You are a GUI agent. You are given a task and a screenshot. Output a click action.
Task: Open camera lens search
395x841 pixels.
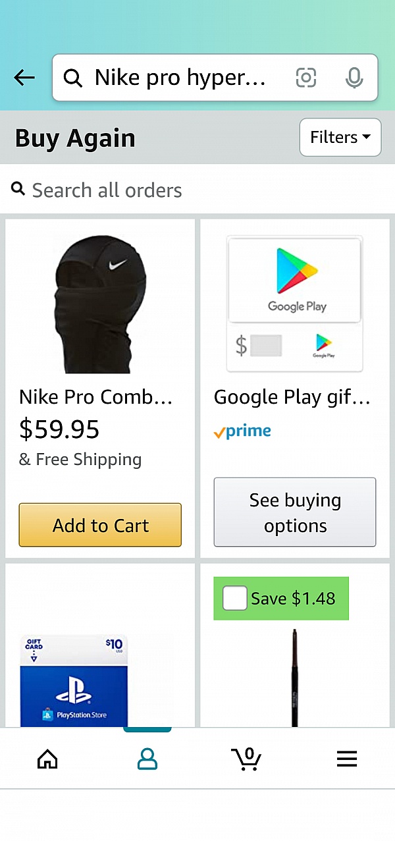click(x=305, y=78)
